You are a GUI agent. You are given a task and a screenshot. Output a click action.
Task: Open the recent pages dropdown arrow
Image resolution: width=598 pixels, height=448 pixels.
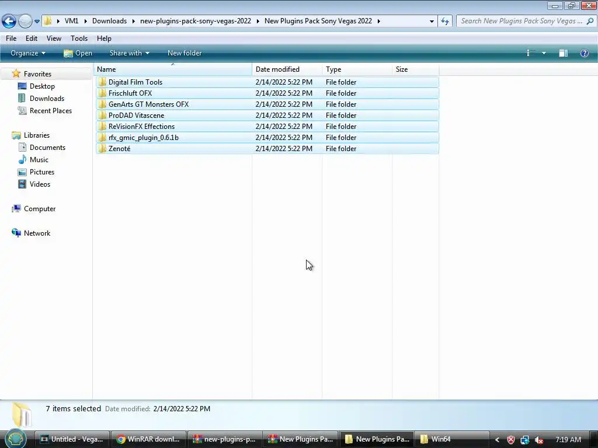click(37, 22)
